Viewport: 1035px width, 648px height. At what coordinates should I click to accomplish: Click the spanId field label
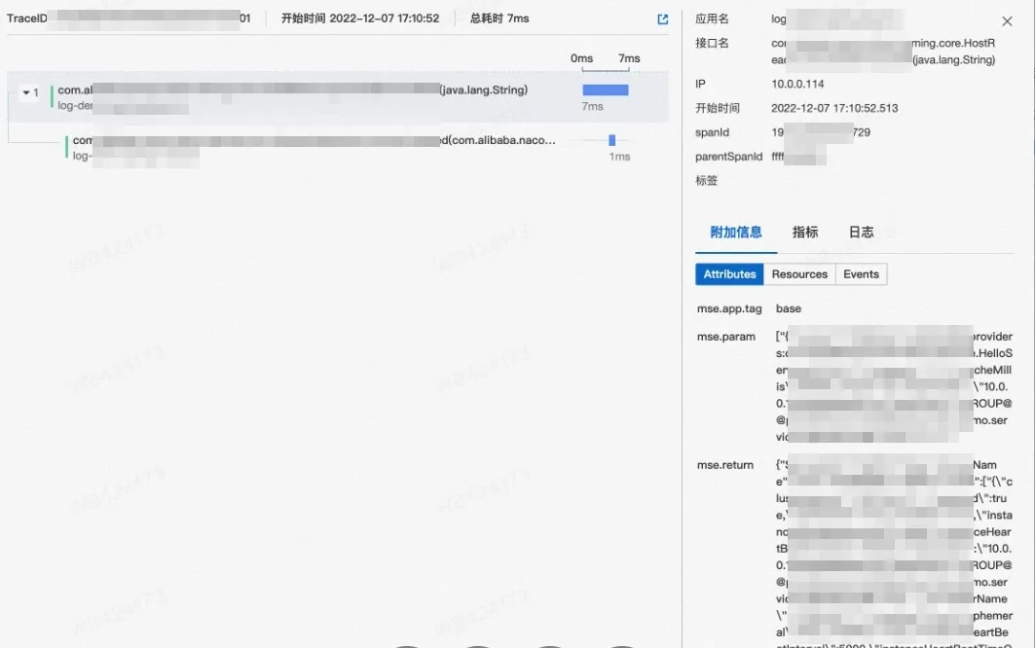click(x=712, y=132)
